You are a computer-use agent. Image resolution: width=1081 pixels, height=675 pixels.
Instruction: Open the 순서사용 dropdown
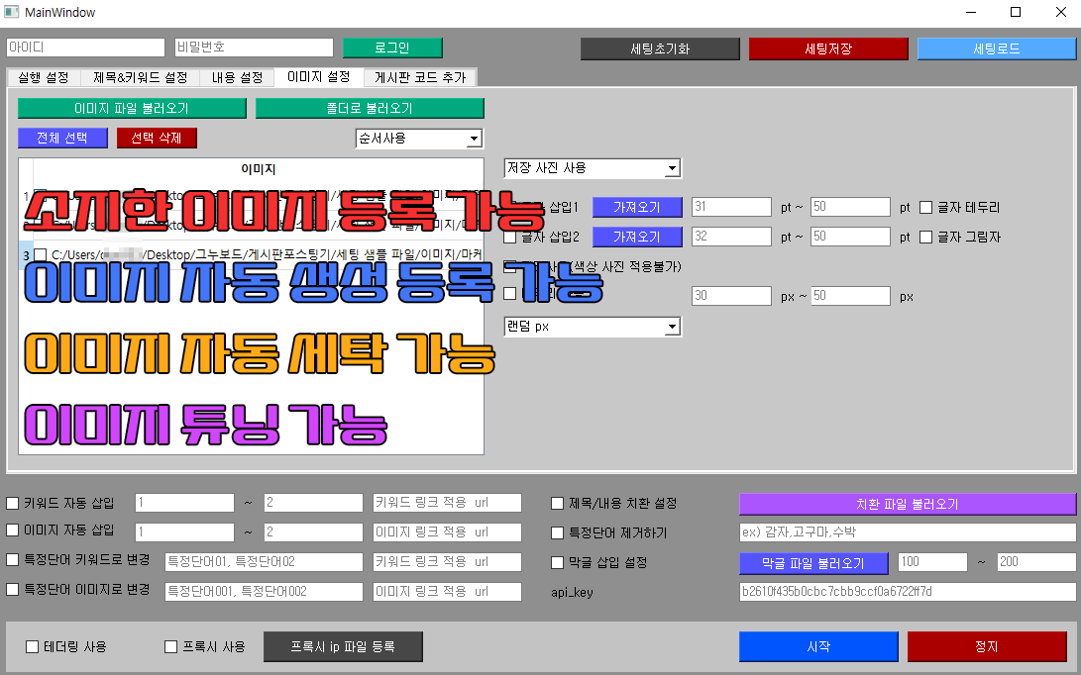(418, 139)
